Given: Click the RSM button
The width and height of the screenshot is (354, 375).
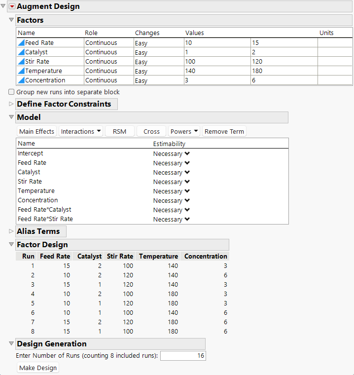Looking at the screenshot, I should tap(119, 131).
